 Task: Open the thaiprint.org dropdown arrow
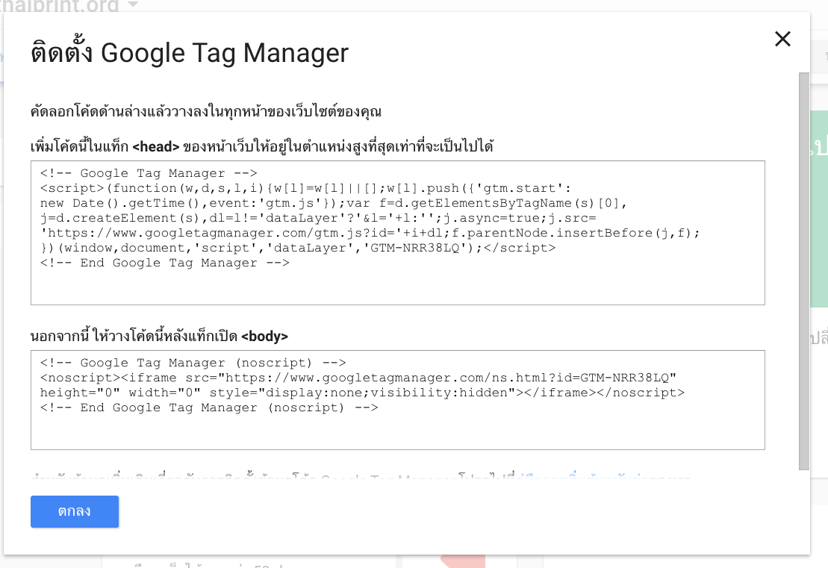[x=133, y=6]
